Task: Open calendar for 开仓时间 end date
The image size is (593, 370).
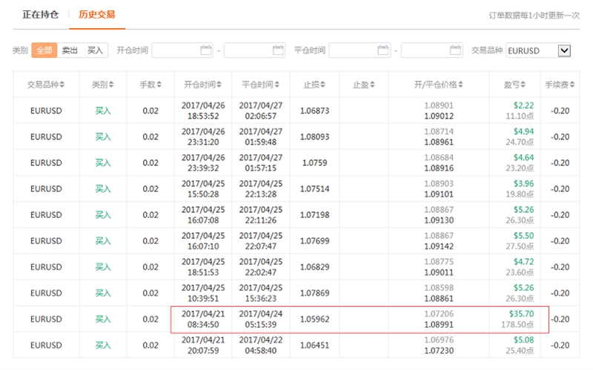Action: coord(279,50)
